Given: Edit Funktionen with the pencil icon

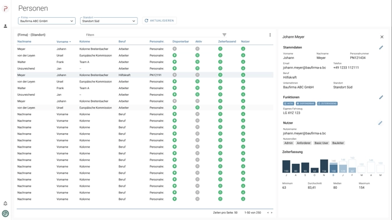Looking at the screenshot, I should (381, 97).
